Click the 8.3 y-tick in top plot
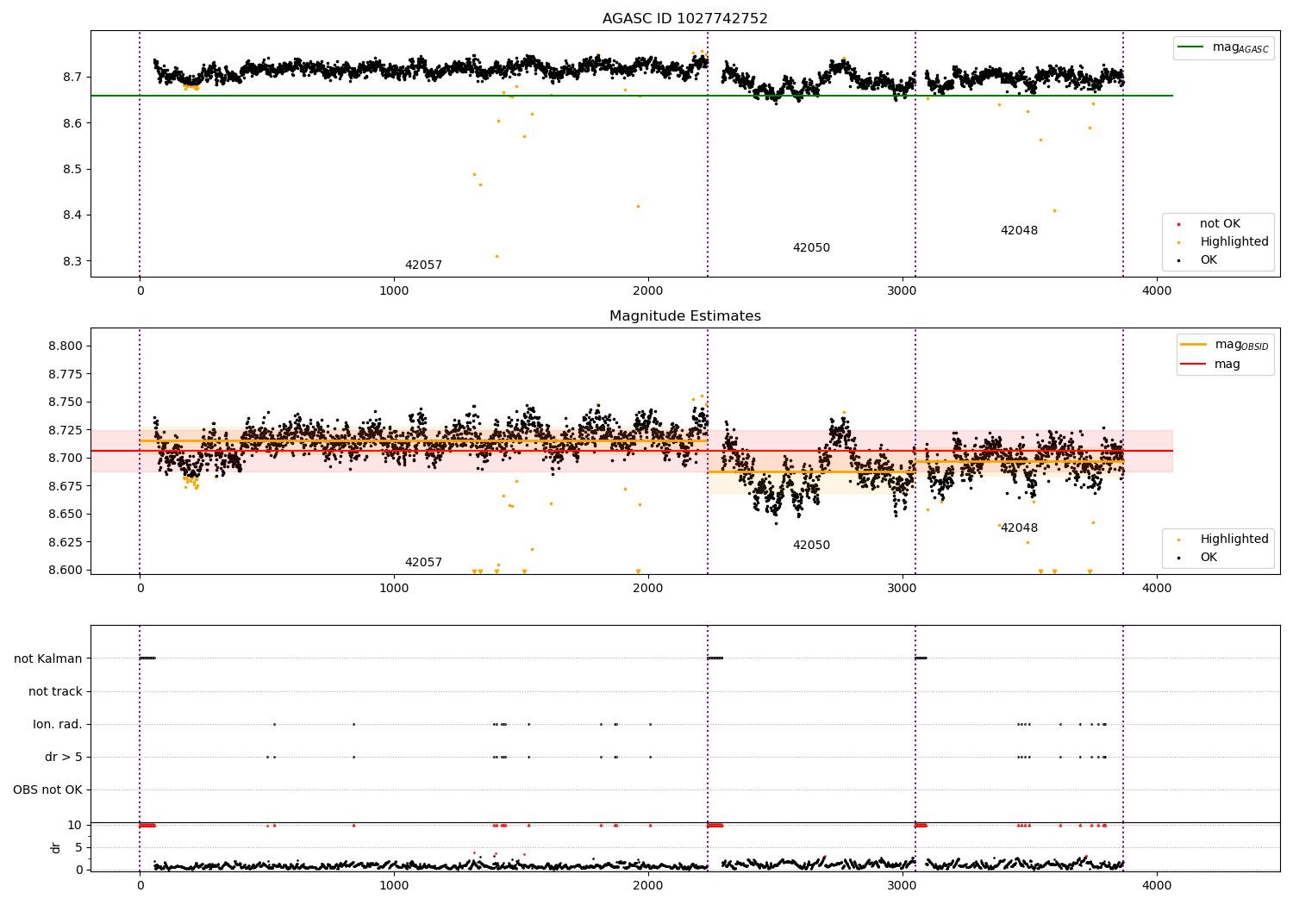 (73, 261)
